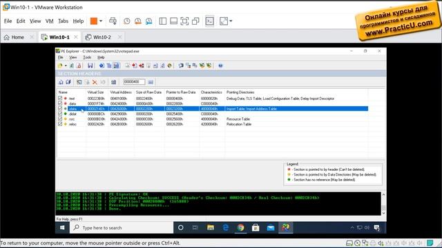Open PE Explorer View menu
Viewport: 442px width, 248px height.
[x=73, y=57]
